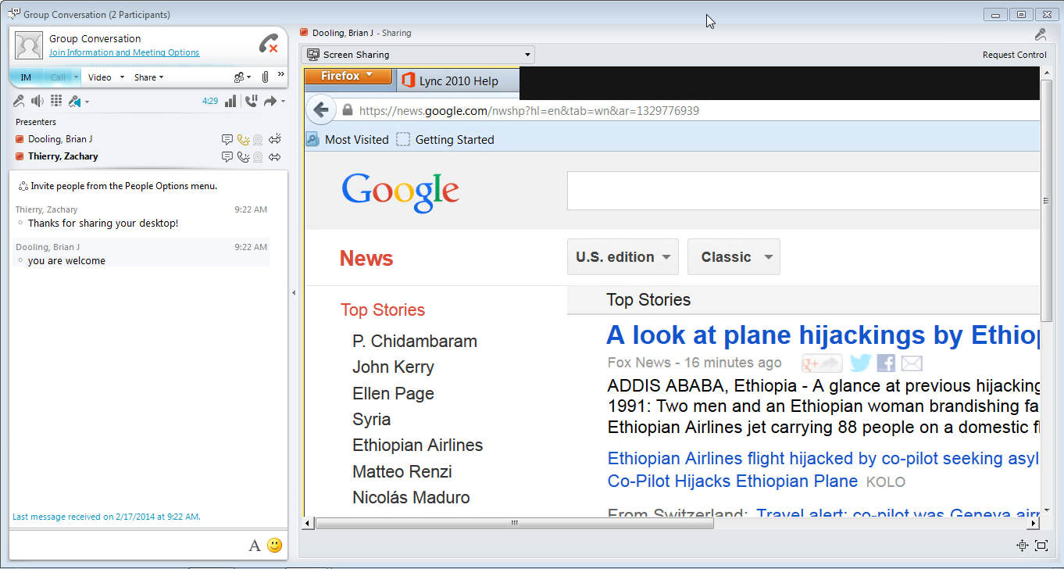Open the dial pad grid icon
This screenshot has height=569, width=1064.
coord(56,101)
